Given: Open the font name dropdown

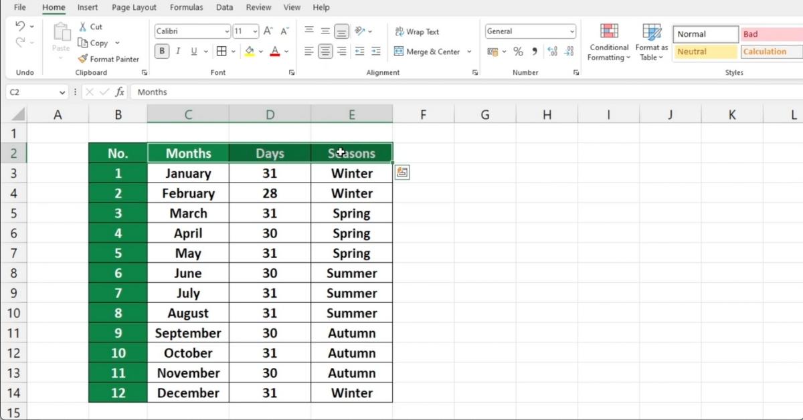Looking at the screenshot, I should 228,31.
